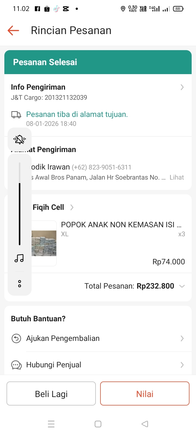The height and width of the screenshot is (436, 196).
Task: Tap the delivery truck icon
Action: pos(16,115)
